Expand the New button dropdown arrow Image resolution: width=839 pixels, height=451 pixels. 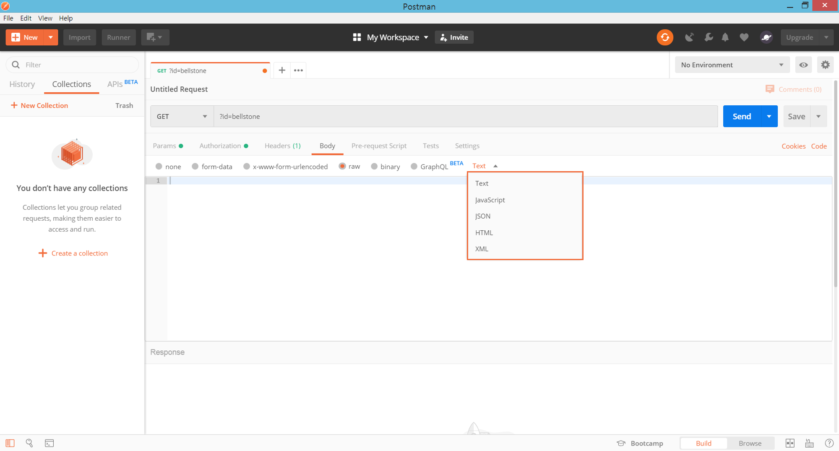51,37
